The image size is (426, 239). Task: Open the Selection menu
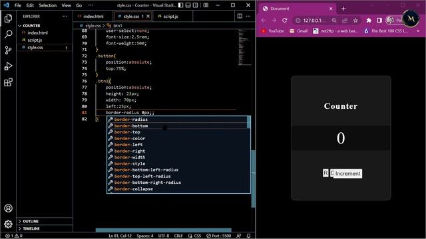pos(47,5)
